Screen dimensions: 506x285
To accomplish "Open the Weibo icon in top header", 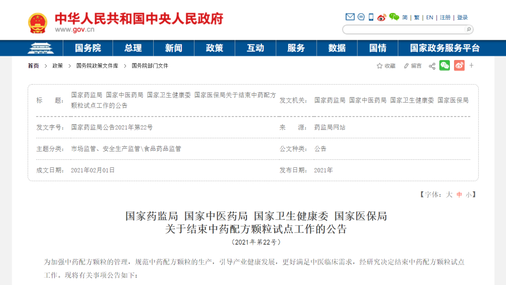I will 382,17.
